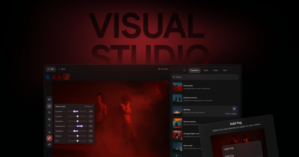This screenshot has height=157, width=299.
Task: Select the highlighted fourth image thumbnail
Action: pyautogui.click(x=66, y=76)
